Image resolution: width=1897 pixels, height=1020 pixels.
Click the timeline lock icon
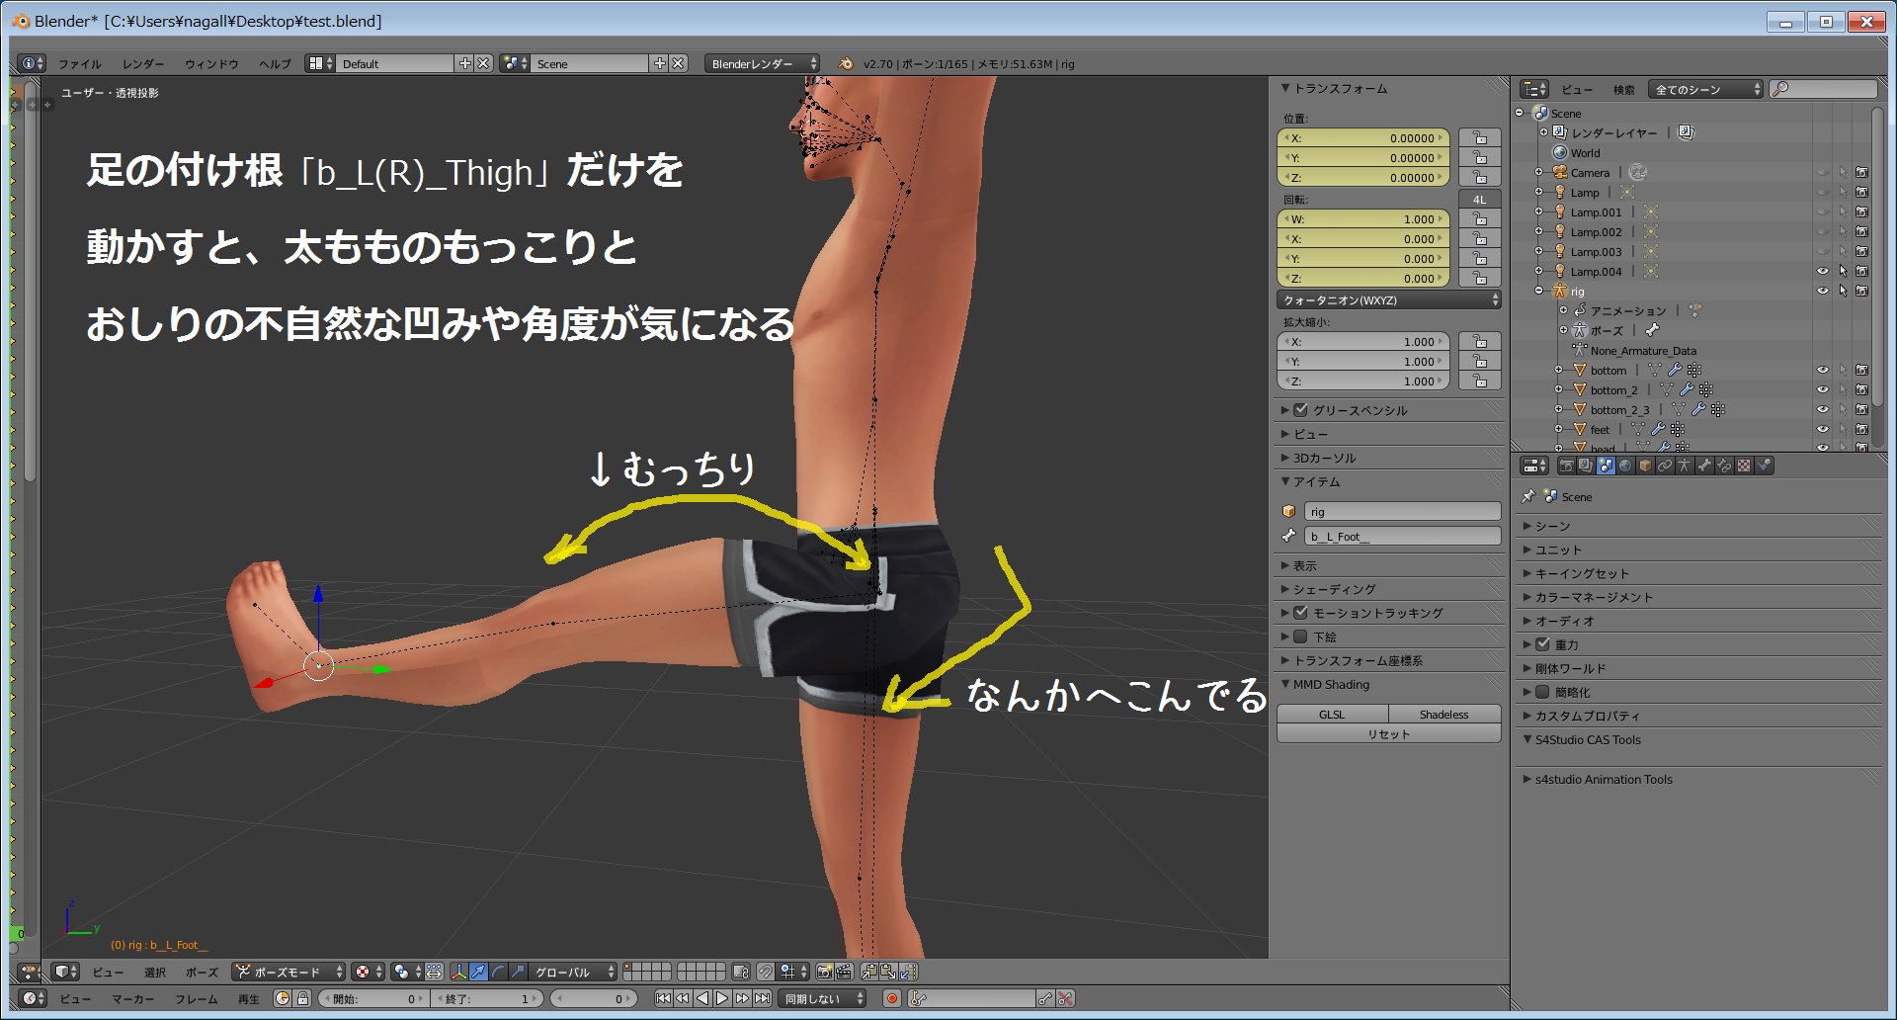[x=303, y=998]
